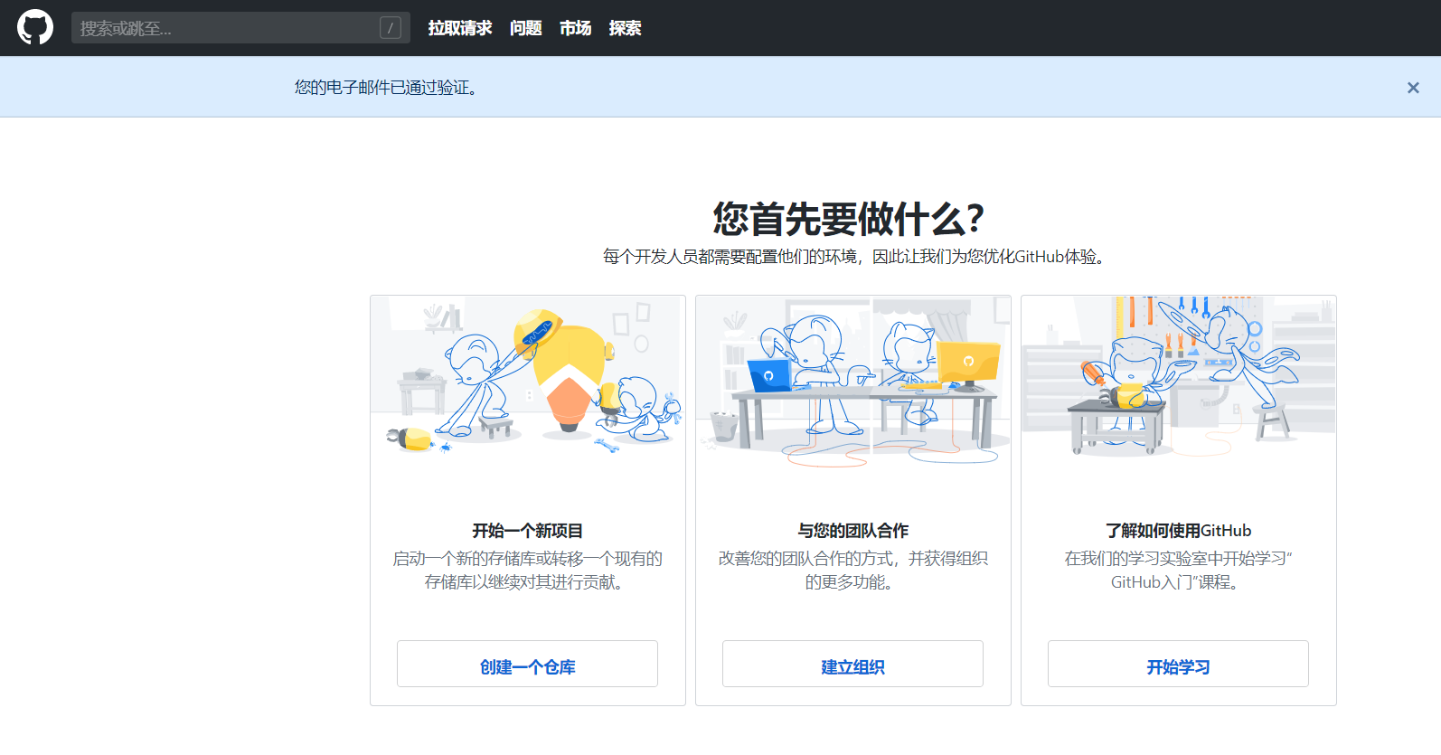Click the 与您的团队合作 card title
The width and height of the screenshot is (1441, 755).
853,531
